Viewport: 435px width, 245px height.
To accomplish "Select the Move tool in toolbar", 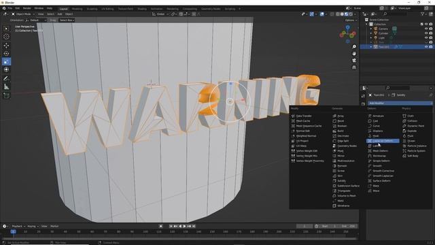I will pos(6,46).
